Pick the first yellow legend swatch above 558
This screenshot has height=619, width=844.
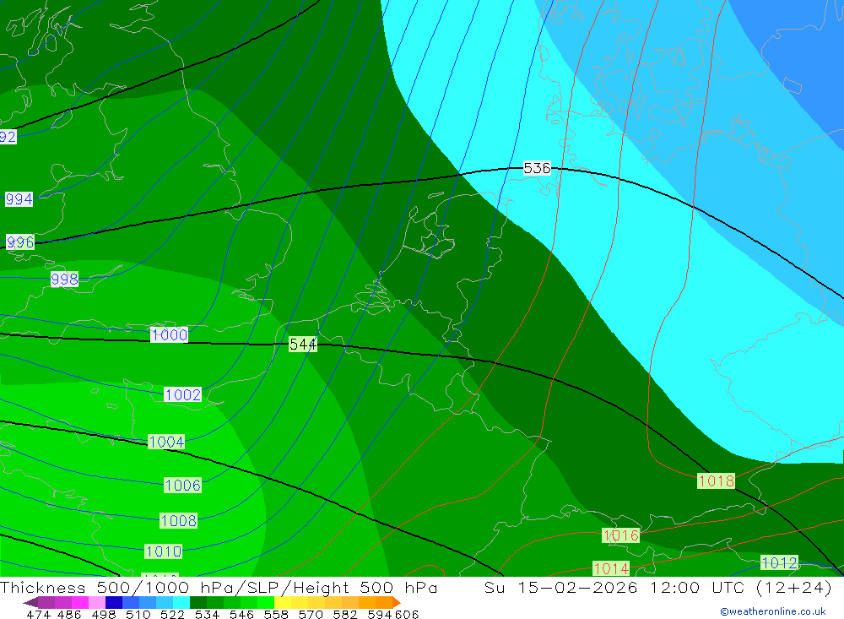tap(283, 602)
